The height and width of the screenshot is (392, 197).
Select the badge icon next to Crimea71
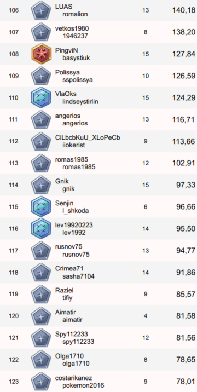point(41,272)
